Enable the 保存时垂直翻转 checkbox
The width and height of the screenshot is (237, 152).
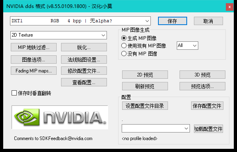[x=14, y=93]
